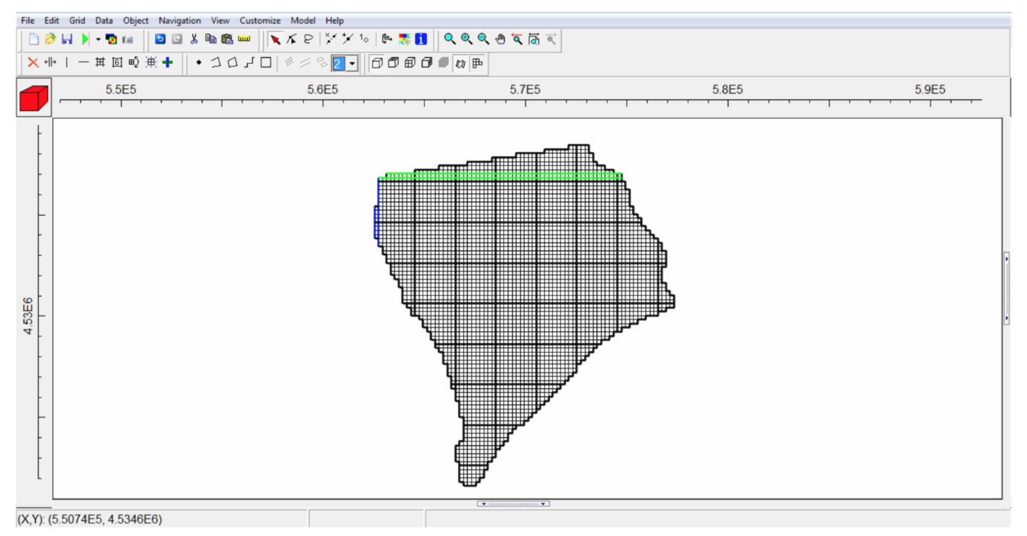
Task: Choose the Lasso selection tool
Action: [x=308, y=39]
